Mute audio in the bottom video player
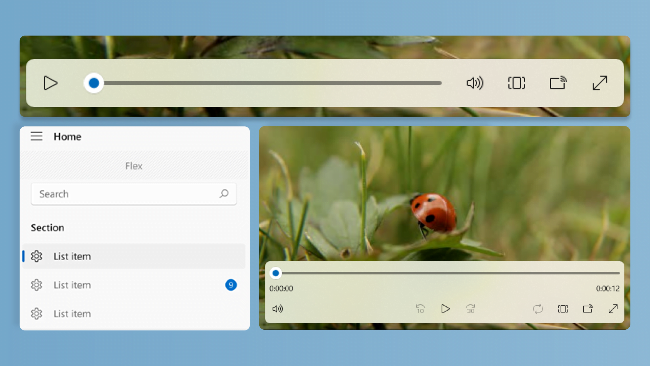Screen dimensions: 650x366 click(278, 309)
